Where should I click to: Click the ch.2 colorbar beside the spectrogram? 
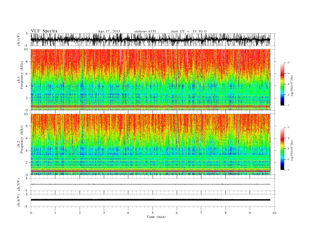[x=282, y=149]
